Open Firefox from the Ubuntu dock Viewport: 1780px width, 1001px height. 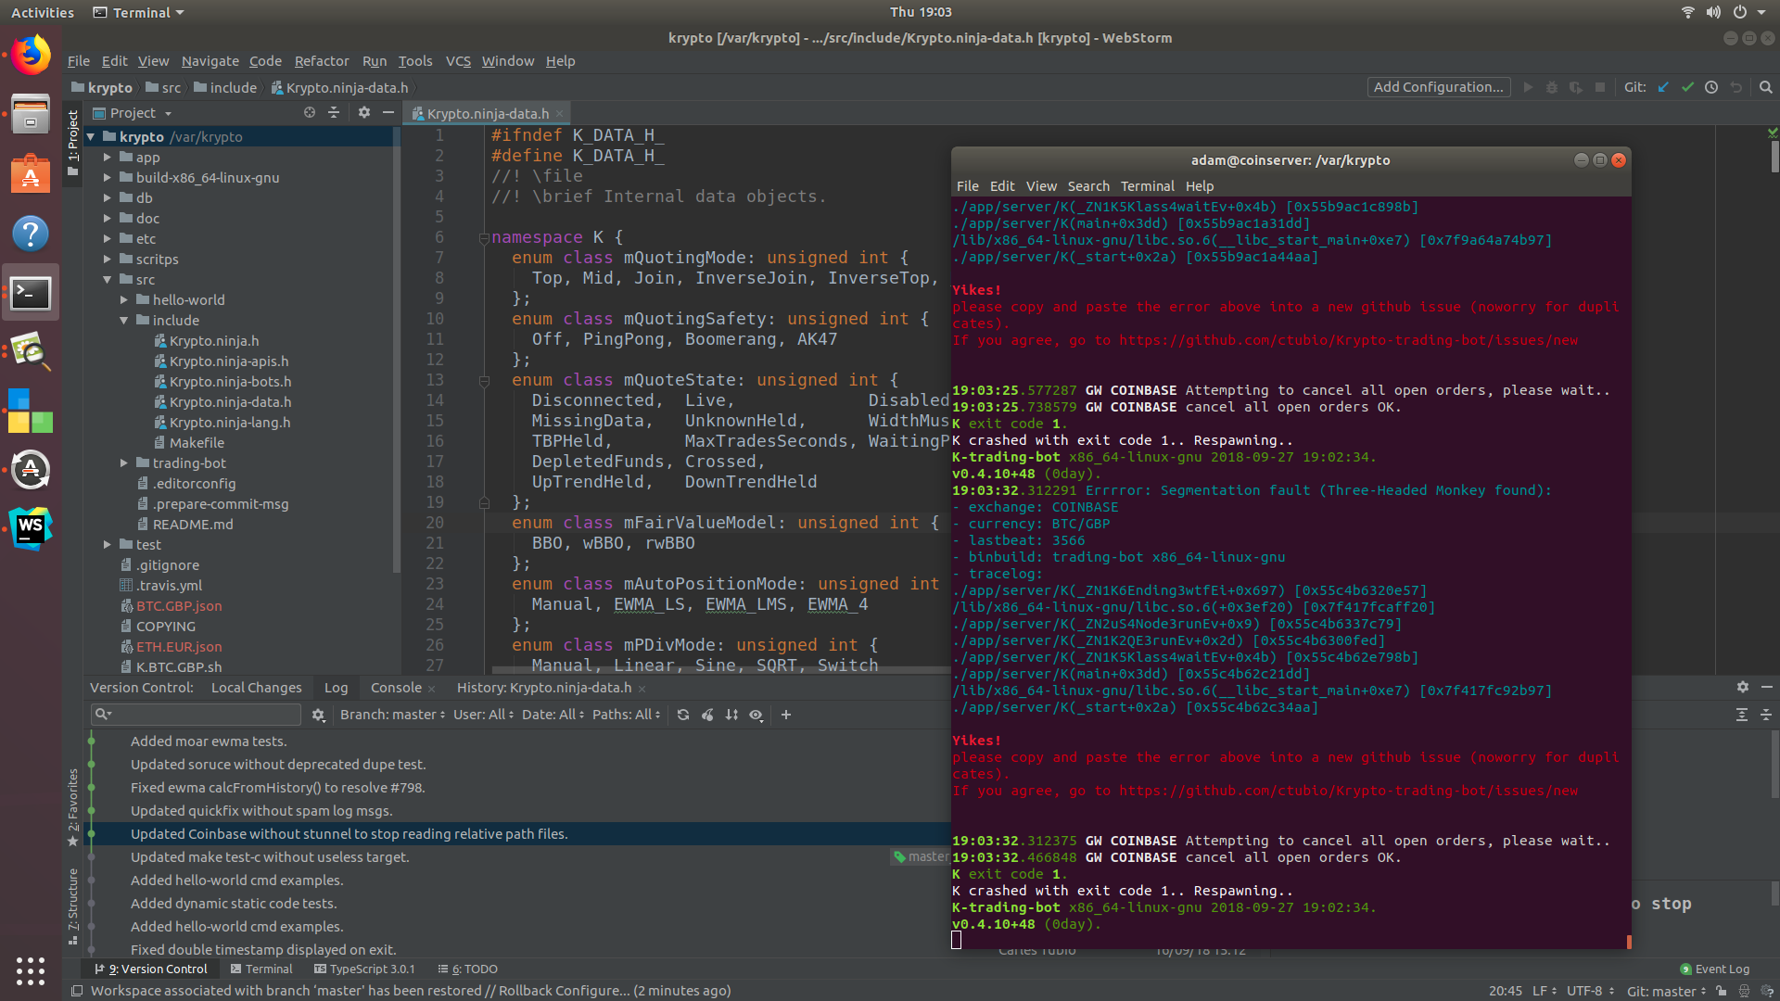31,56
